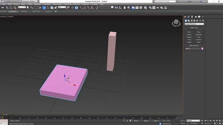Viewport: 223px width, 125px height.
Task: Click the Align tool
Action: pos(120,8)
